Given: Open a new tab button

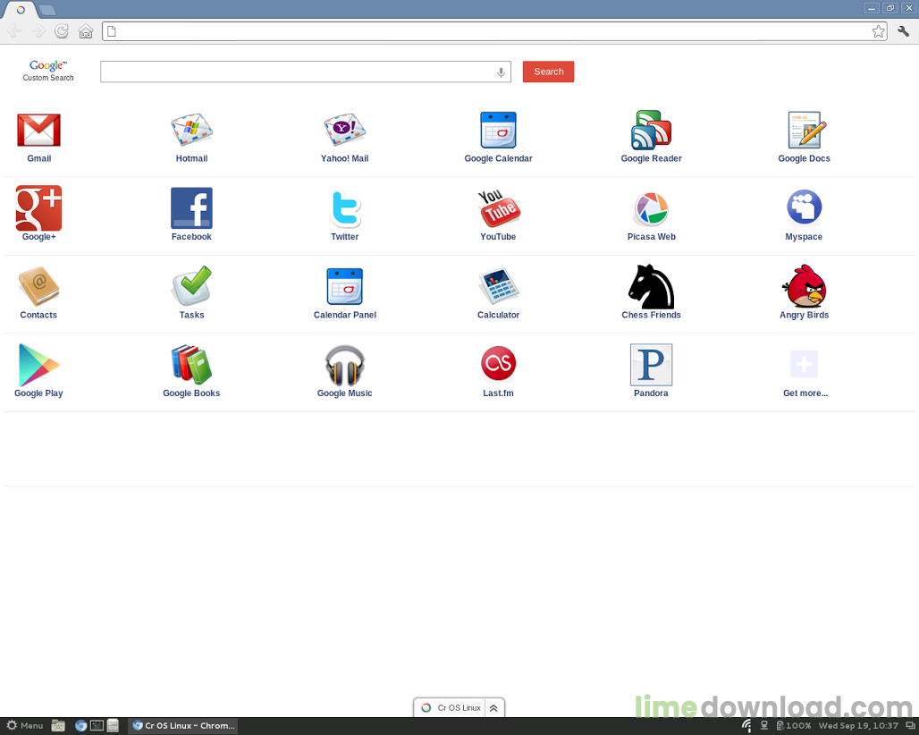Looking at the screenshot, I should click(x=47, y=10).
